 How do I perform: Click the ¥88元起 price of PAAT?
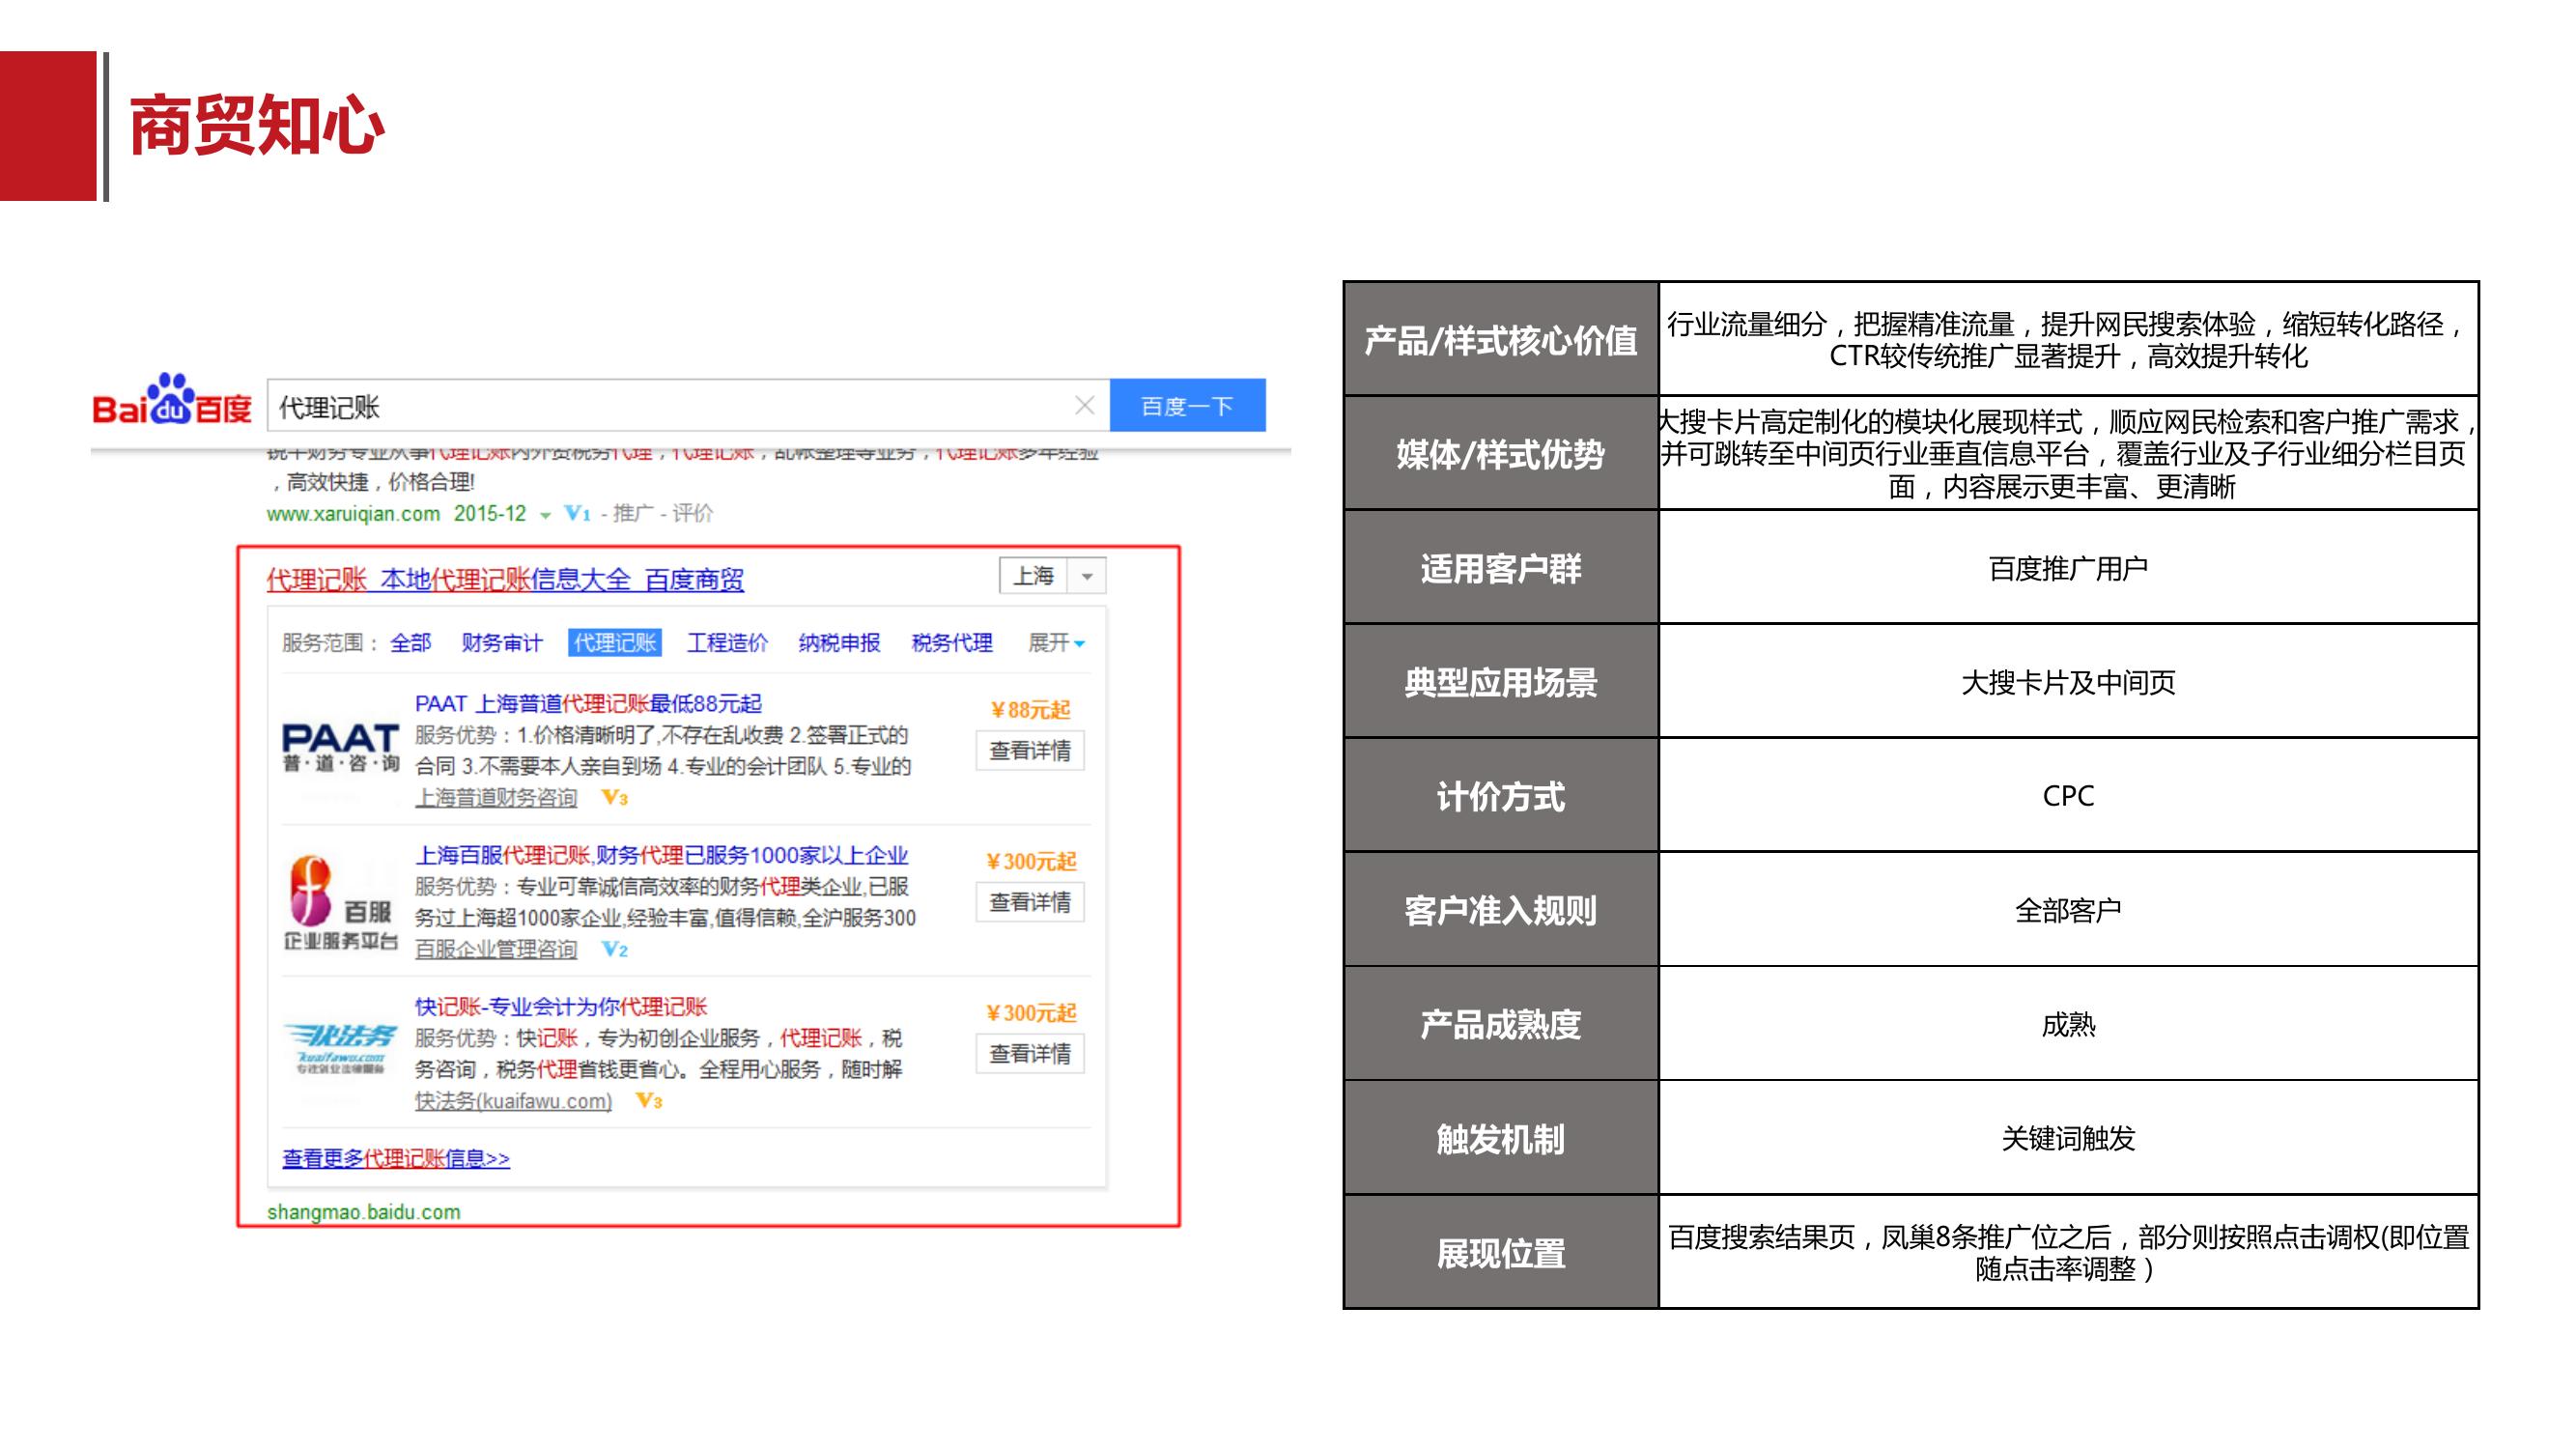1030,710
